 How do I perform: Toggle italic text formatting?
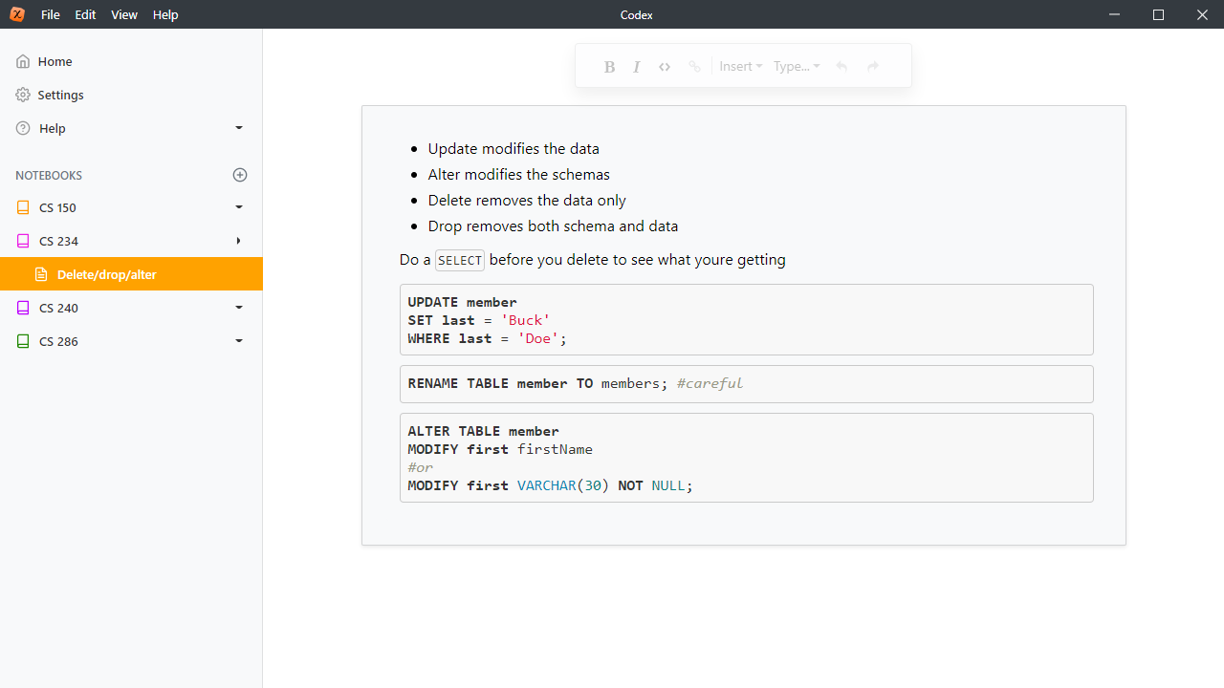click(637, 67)
